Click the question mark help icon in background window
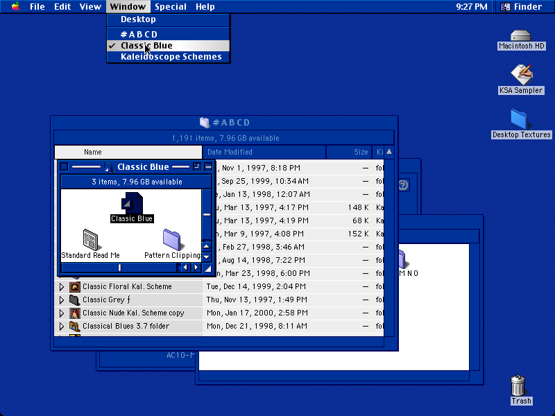This screenshot has height=416, width=555. tap(403, 185)
